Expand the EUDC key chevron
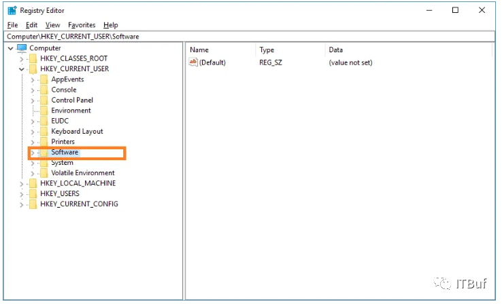502x304 pixels. point(33,121)
